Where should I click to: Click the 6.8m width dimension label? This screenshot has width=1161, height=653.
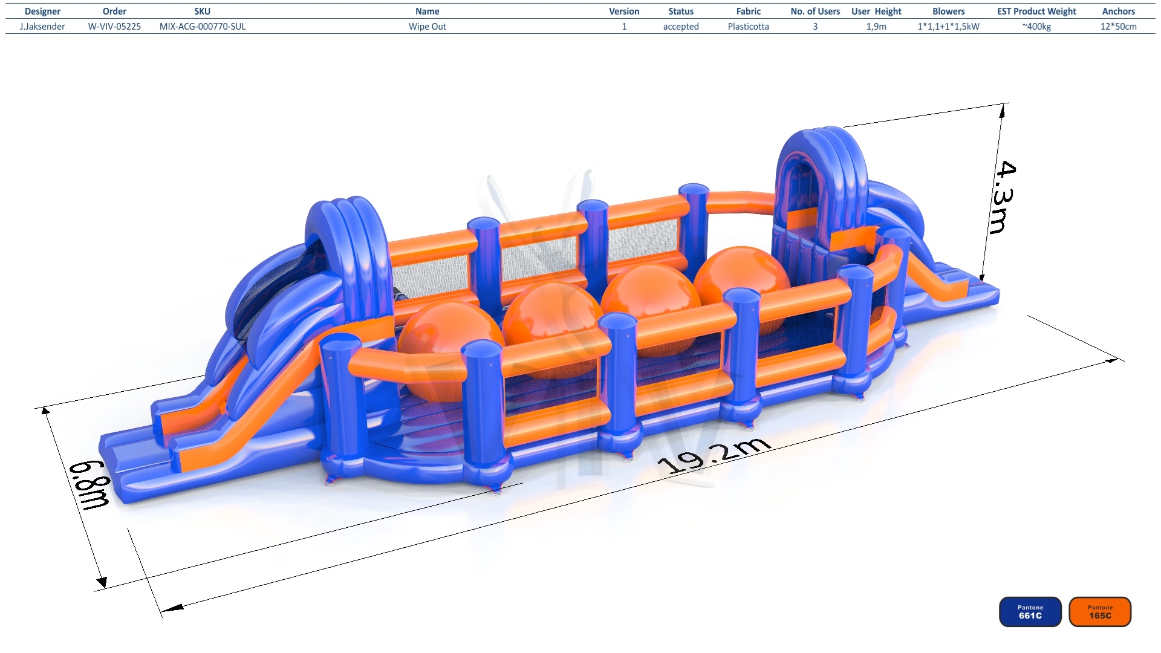(91, 485)
